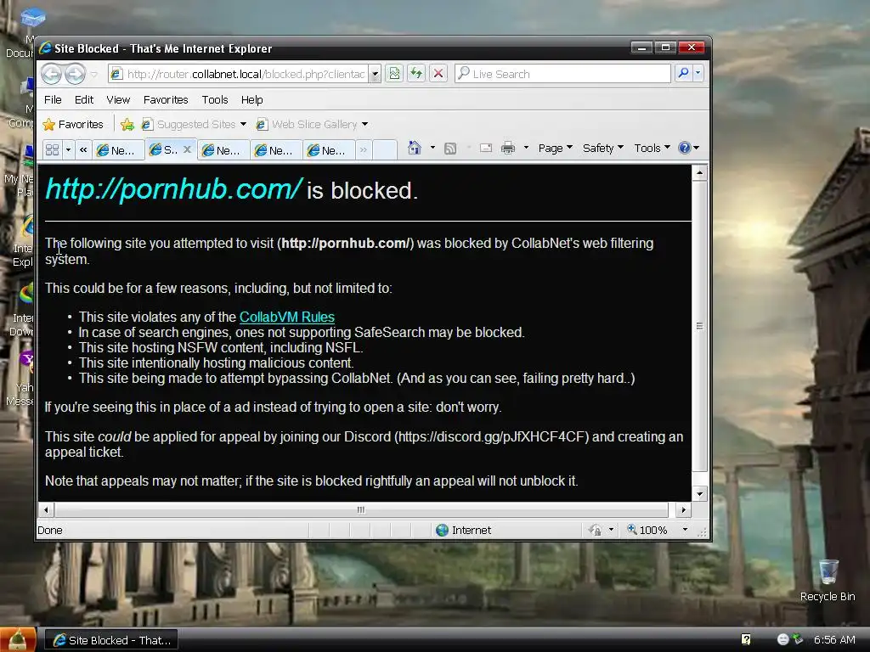Open the Page command menu
This screenshot has height=652, width=870.
click(555, 148)
